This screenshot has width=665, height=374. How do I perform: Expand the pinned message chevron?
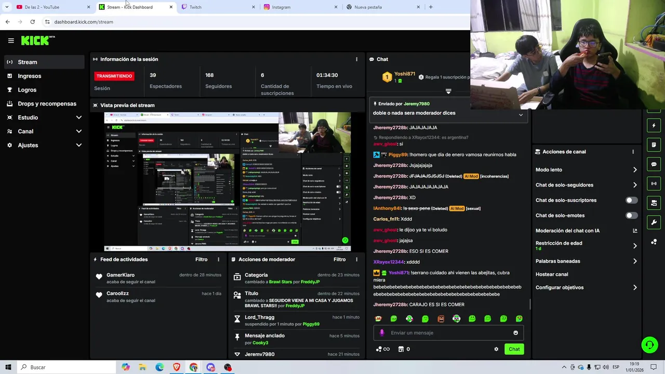(521, 115)
